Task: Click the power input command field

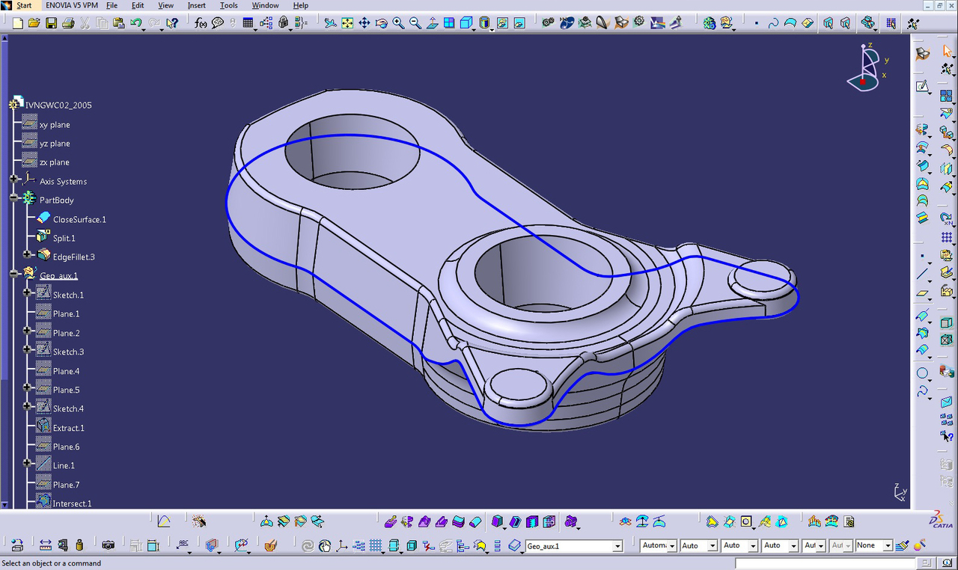Action: [826, 563]
